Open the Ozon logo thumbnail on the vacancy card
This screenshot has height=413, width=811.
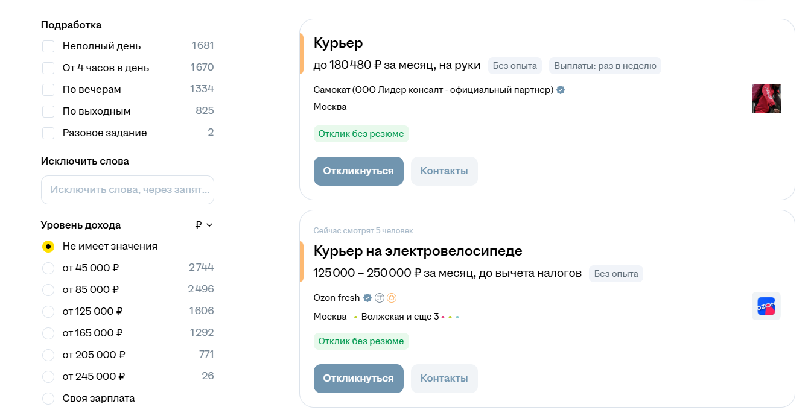coord(766,305)
